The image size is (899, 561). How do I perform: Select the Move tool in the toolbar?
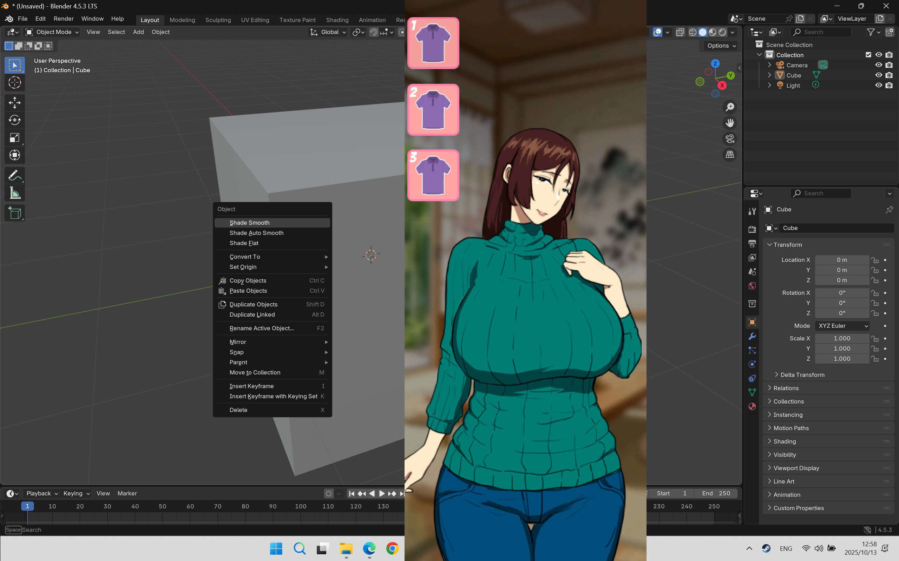click(14, 103)
